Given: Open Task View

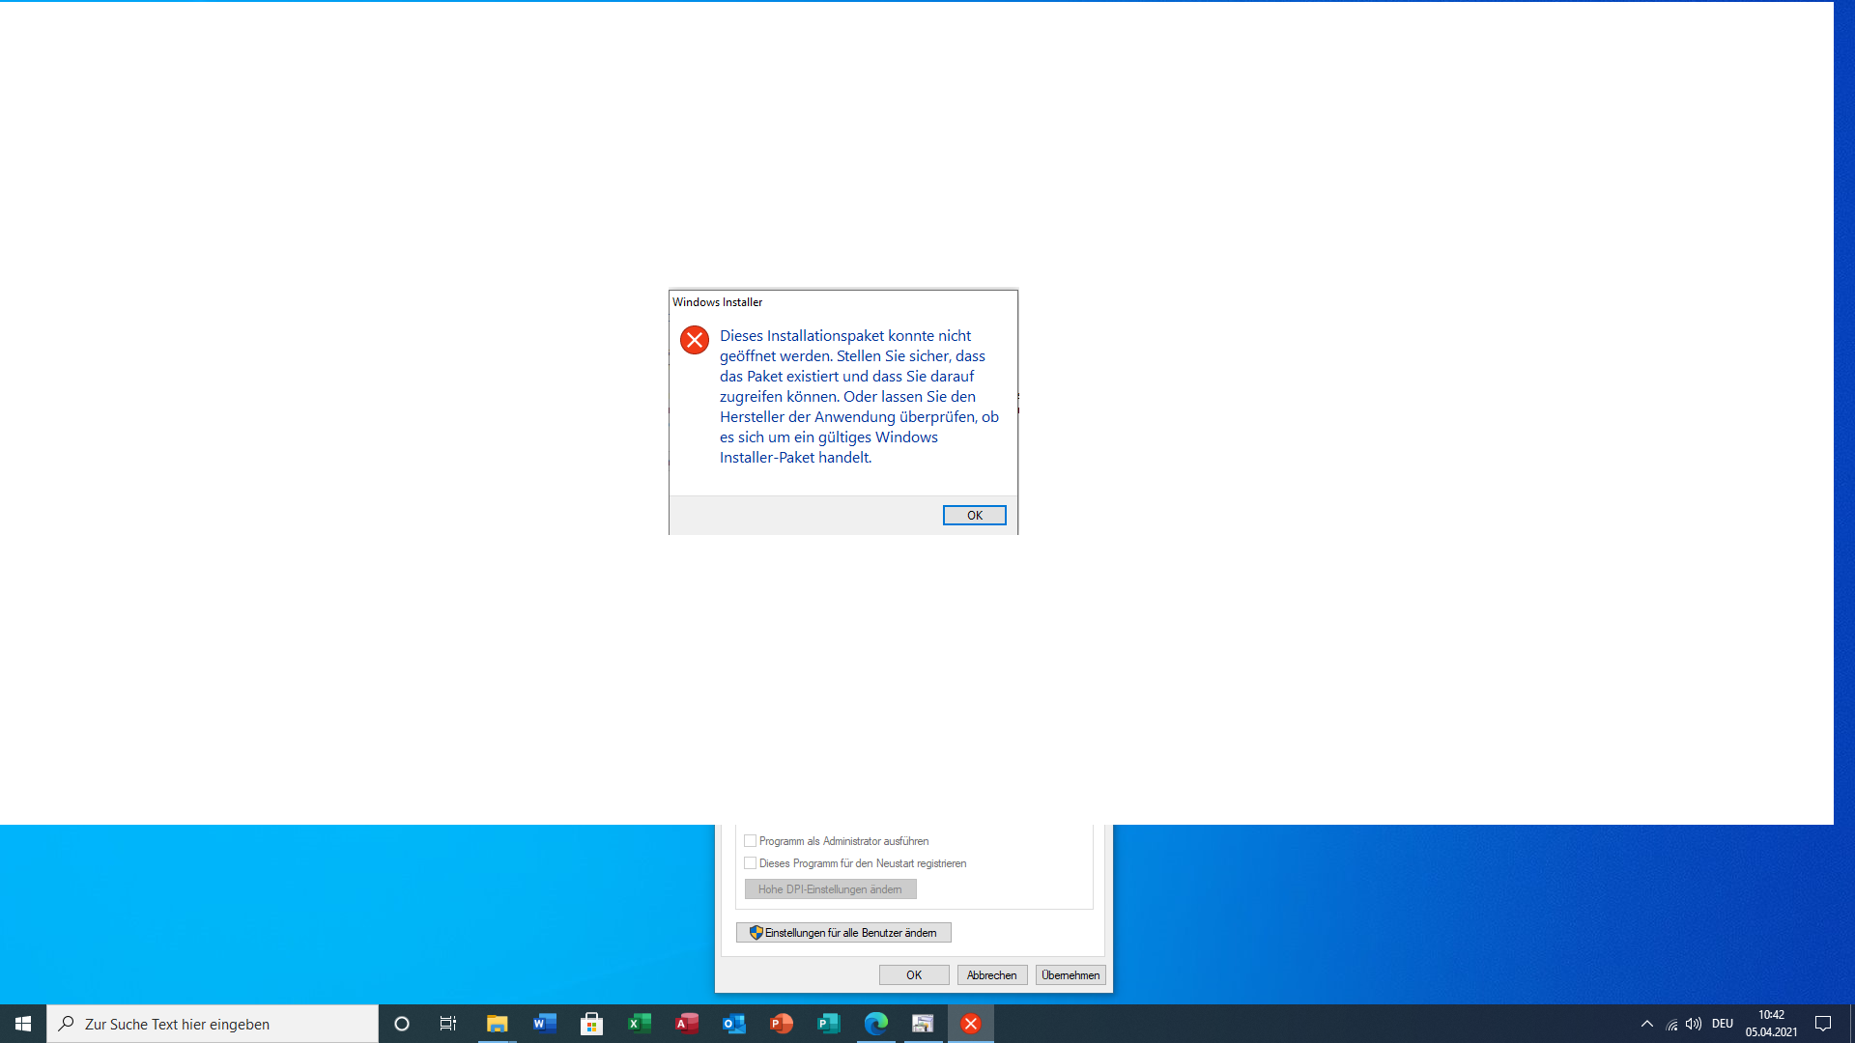Looking at the screenshot, I should click(447, 1023).
